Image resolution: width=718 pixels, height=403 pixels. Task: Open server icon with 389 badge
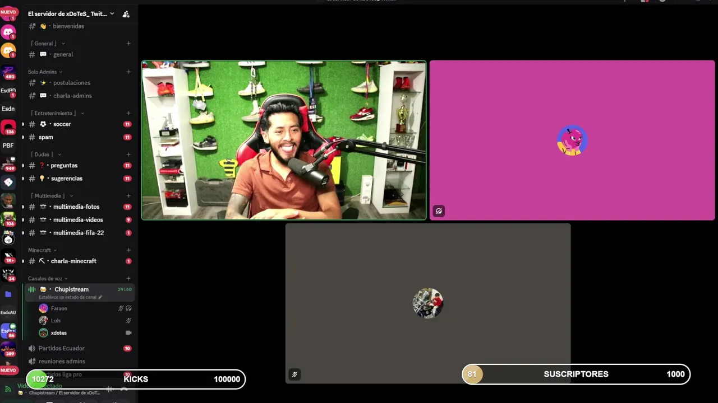(x=8, y=349)
